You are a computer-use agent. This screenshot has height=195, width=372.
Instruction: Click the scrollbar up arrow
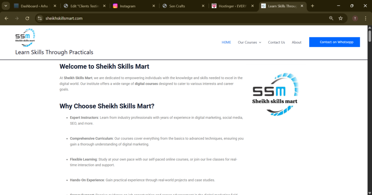pos(369,28)
